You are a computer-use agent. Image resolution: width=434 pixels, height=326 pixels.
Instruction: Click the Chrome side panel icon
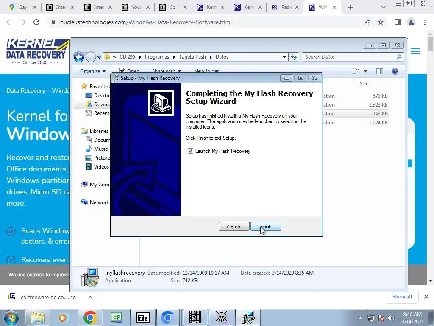coord(398,22)
